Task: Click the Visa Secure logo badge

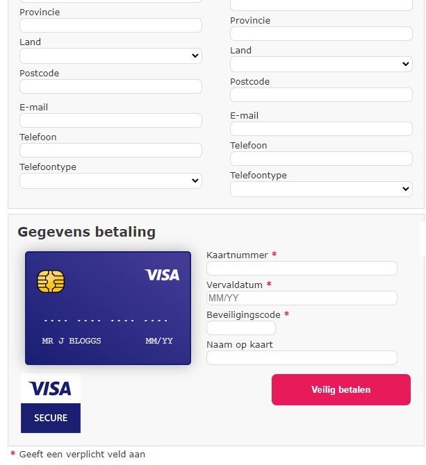Action: pos(51,403)
